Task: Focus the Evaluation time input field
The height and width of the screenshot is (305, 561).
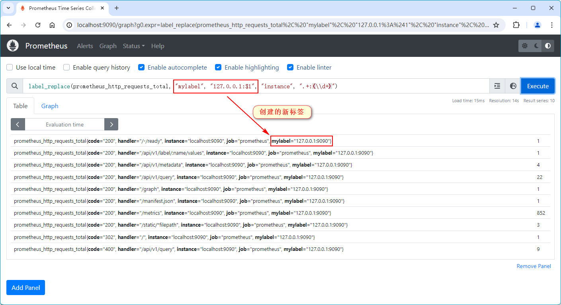Action: pos(65,124)
